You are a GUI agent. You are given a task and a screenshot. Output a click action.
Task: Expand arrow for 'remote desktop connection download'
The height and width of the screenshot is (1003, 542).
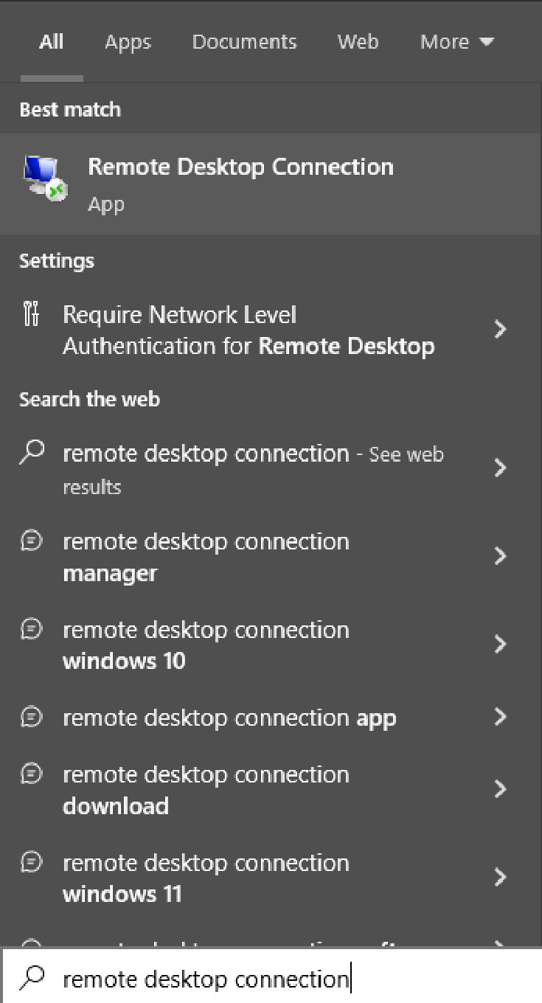(x=501, y=789)
